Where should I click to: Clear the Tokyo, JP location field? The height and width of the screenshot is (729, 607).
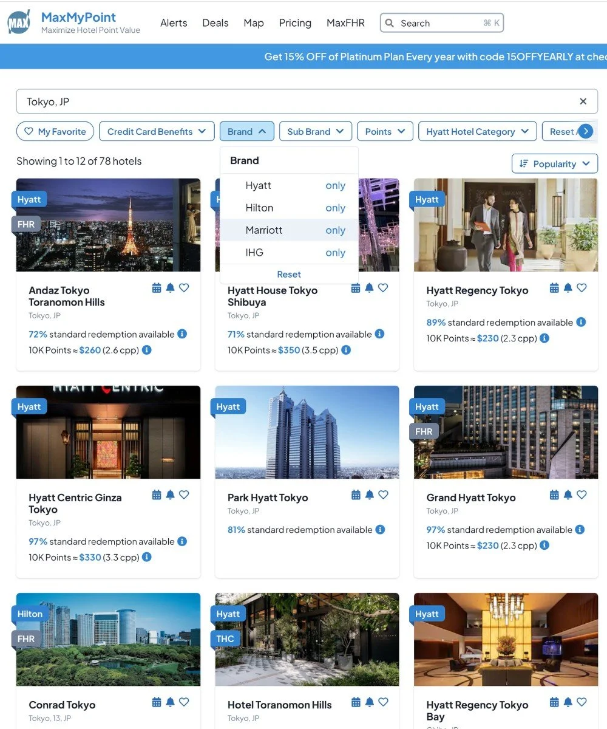(x=583, y=101)
